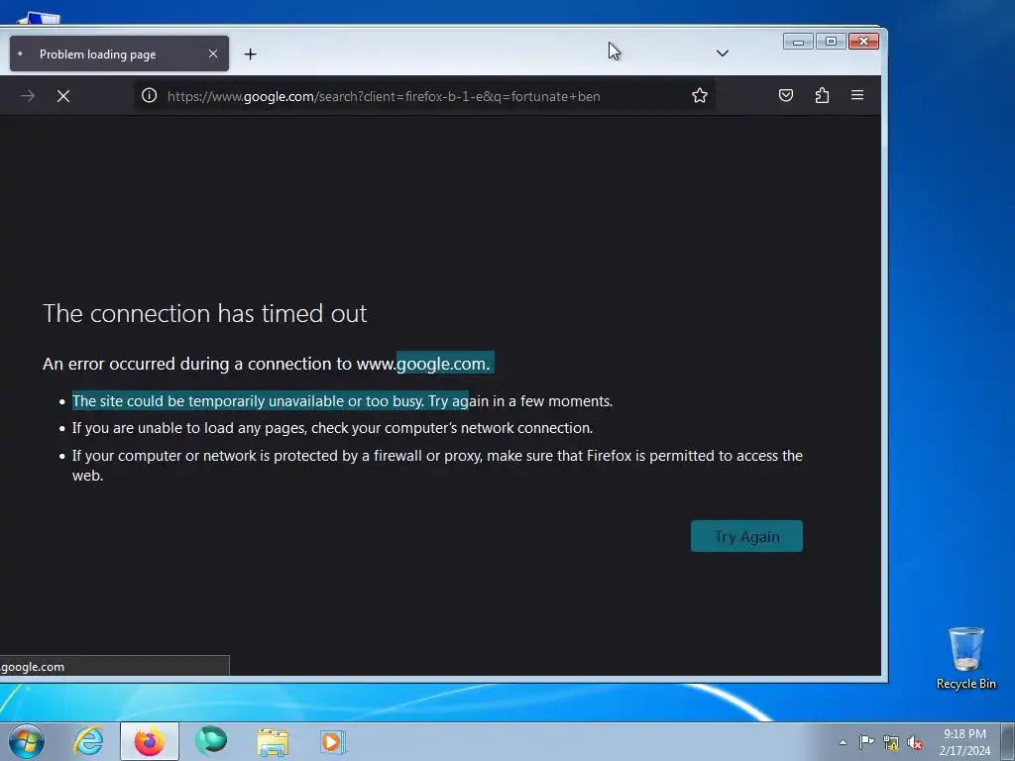Click the network status tray icon
Image resolution: width=1015 pixels, height=761 pixels.
[891, 743]
